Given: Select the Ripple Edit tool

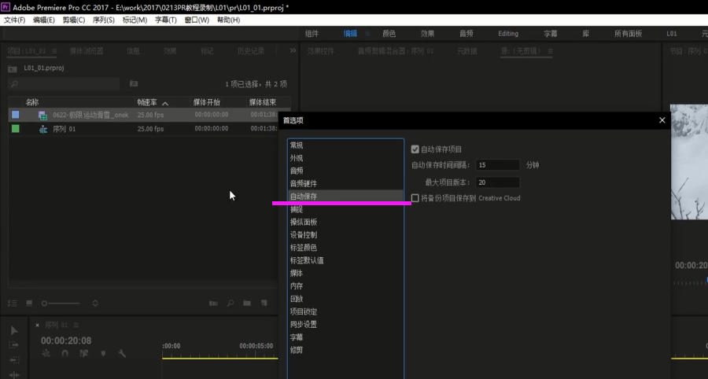Looking at the screenshot, I should coord(14,374).
